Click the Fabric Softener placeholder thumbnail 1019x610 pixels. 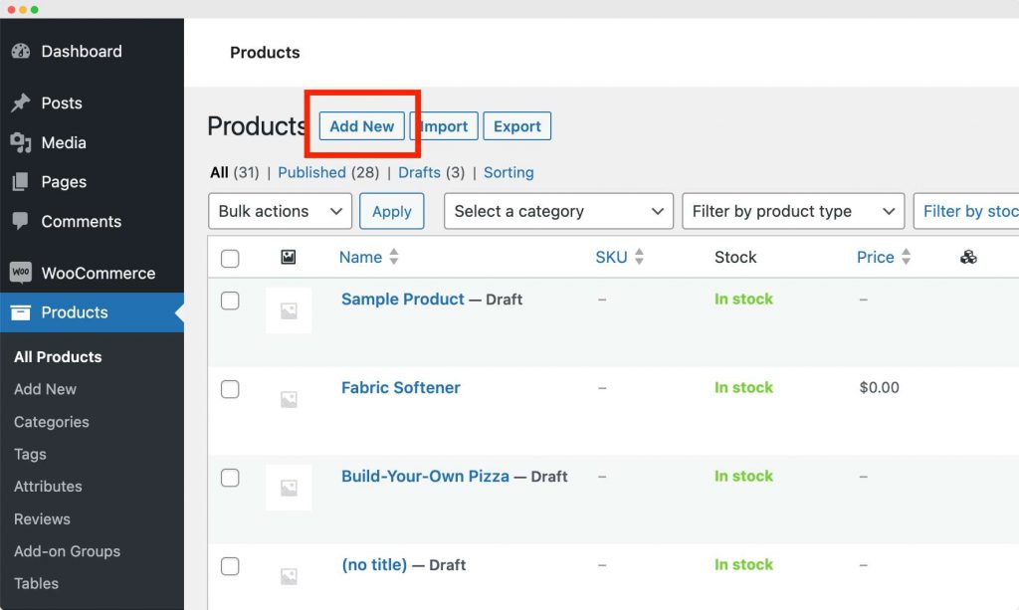click(289, 399)
